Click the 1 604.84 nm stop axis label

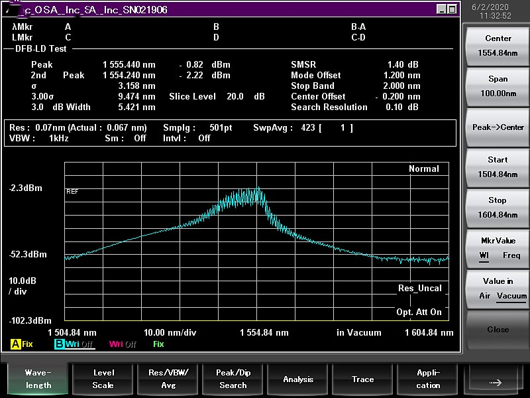pos(429,333)
